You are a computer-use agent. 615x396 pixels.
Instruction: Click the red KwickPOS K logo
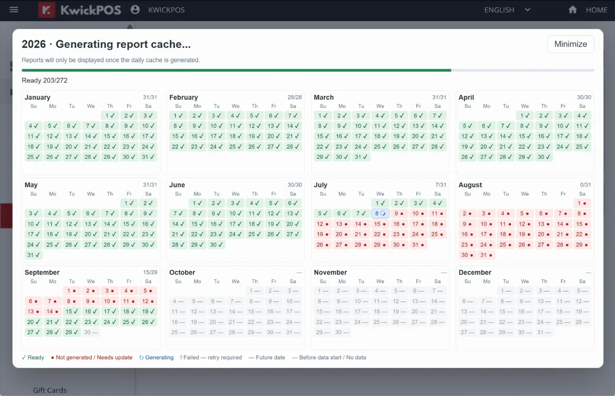pyautogui.click(x=47, y=10)
